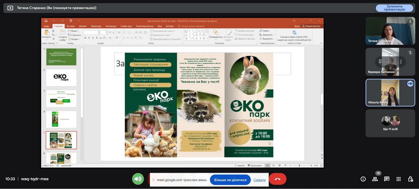Click zoom out minus button

point(290,165)
